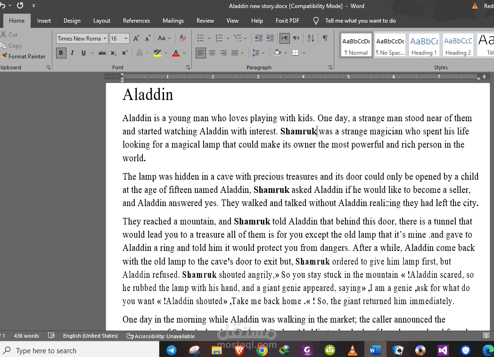Viewport: 494px width, 357px height.
Task: Expand highlight color dropdown arrow
Action: point(166,53)
